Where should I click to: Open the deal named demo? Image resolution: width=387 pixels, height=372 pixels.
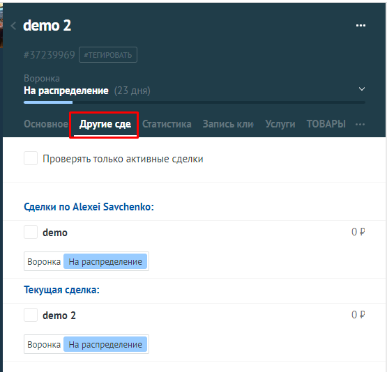(x=55, y=233)
